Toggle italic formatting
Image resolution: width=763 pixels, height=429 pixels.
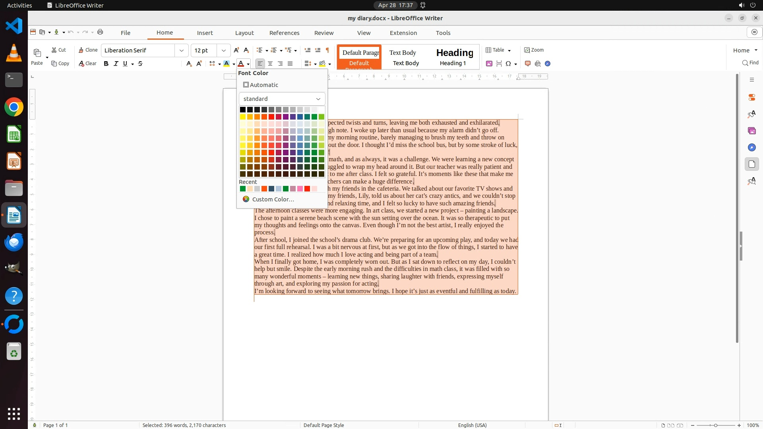tap(116, 64)
